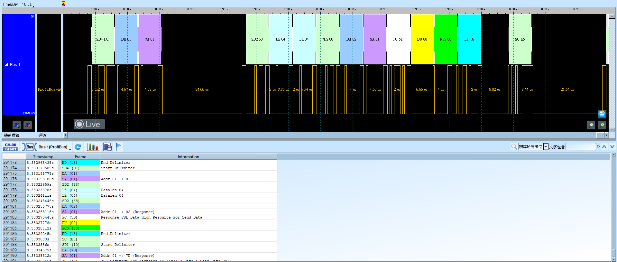Open the bar chart statistics icon

point(92,147)
